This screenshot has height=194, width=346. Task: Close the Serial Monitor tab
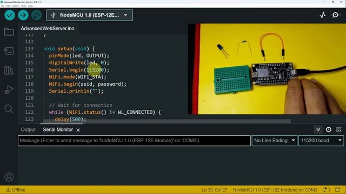78,130
